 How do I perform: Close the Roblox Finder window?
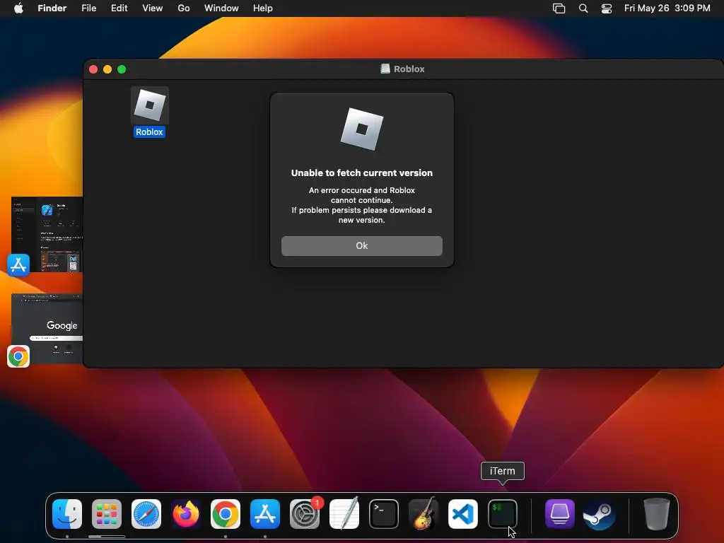pyautogui.click(x=93, y=69)
